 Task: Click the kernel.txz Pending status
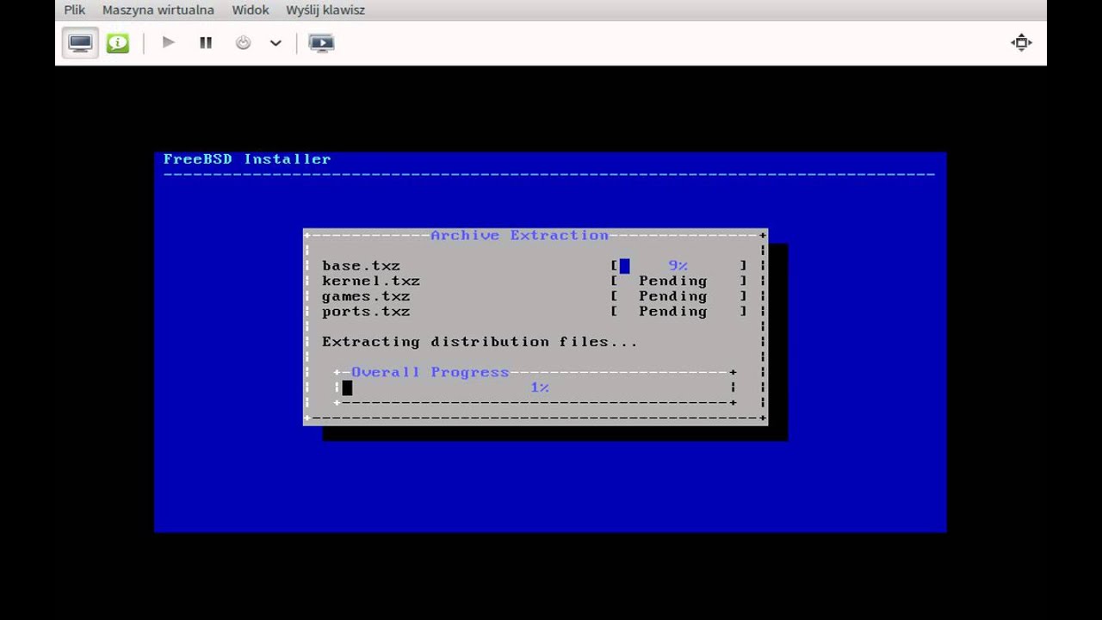(x=672, y=281)
